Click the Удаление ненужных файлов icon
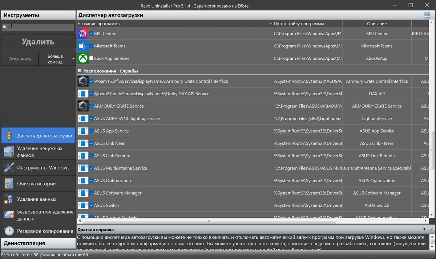 [9, 151]
